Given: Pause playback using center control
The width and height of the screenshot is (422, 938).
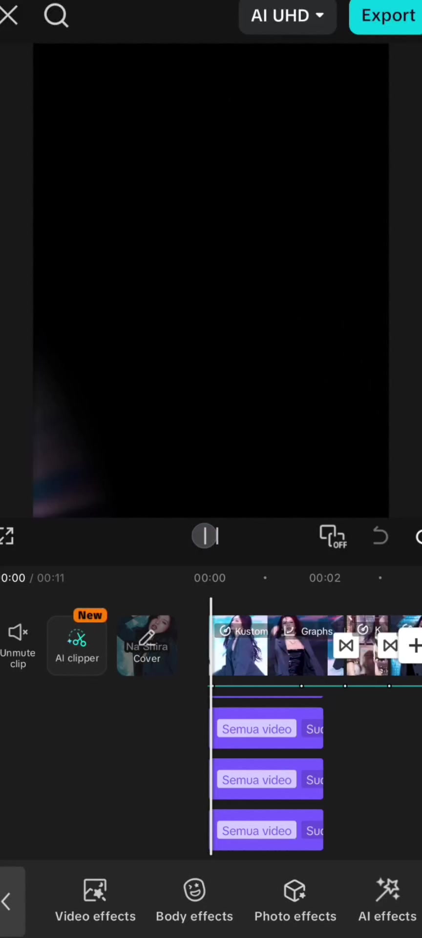Looking at the screenshot, I should (205, 536).
